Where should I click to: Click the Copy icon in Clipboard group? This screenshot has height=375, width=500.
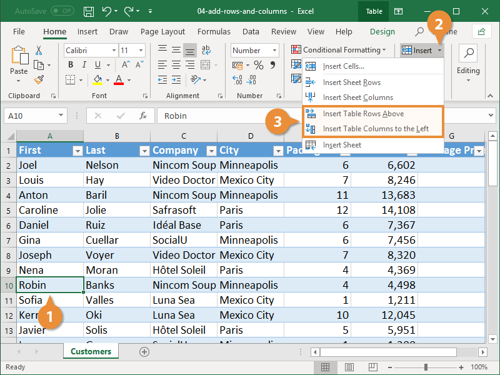(39, 66)
